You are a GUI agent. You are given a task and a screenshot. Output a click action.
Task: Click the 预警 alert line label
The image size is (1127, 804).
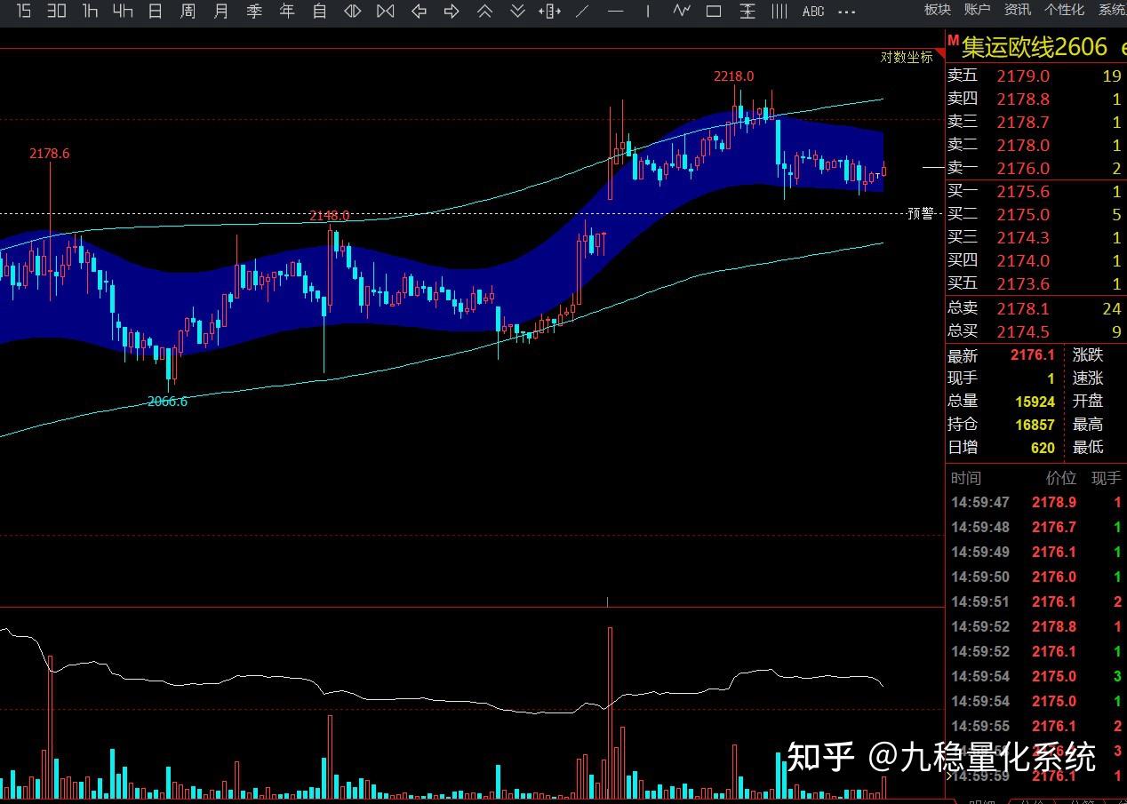921,213
